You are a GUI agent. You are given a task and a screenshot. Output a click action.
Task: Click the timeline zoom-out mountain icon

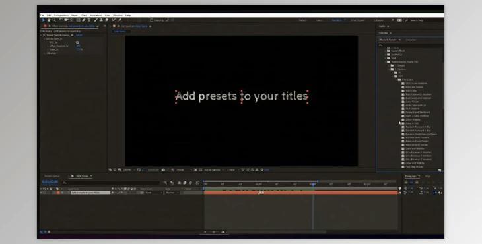(205, 232)
